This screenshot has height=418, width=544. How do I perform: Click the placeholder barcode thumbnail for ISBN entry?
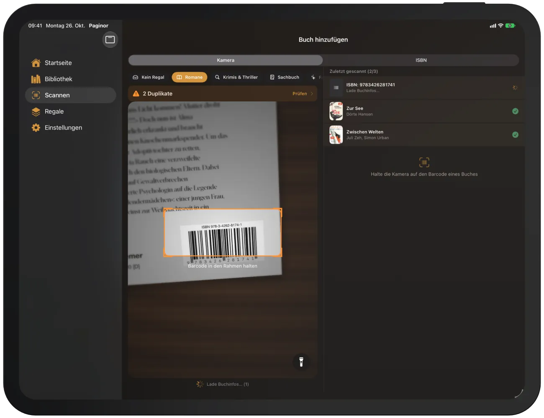(336, 88)
